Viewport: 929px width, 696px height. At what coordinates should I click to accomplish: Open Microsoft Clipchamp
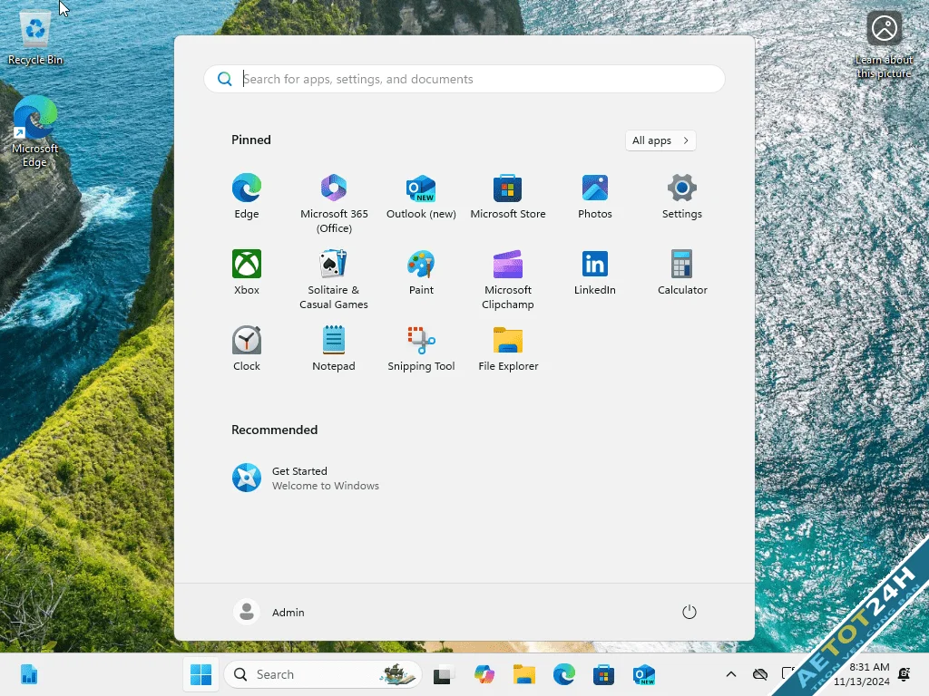507,270
